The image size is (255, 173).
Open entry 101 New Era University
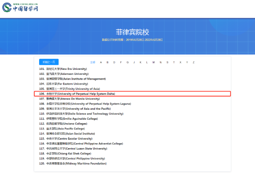pos(63,69)
